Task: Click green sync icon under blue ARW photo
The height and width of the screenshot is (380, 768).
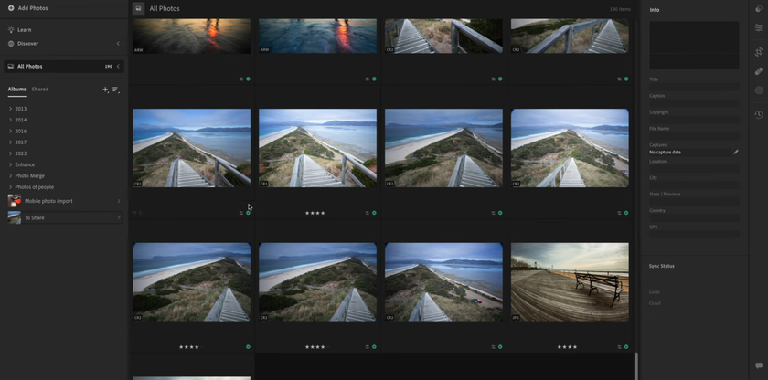Action: pyautogui.click(x=374, y=79)
